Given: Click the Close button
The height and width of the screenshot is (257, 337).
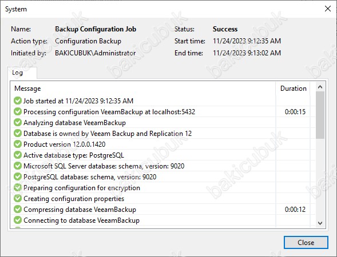Looking at the screenshot, I should pyautogui.click(x=306, y=242).
